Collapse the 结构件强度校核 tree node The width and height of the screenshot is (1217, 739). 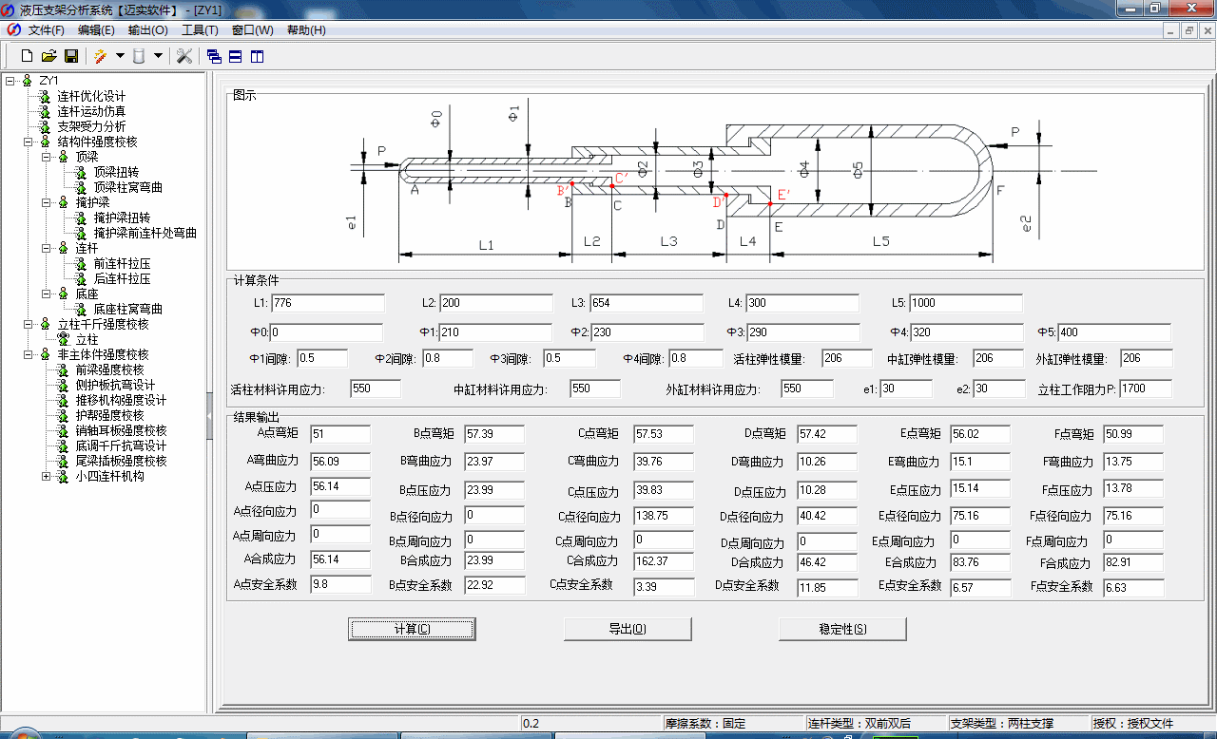pyautogui.click(x=29, y=142)
